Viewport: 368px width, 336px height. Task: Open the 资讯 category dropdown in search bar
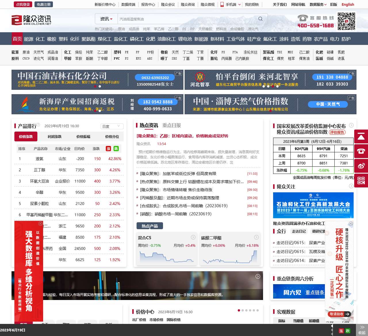105,18
